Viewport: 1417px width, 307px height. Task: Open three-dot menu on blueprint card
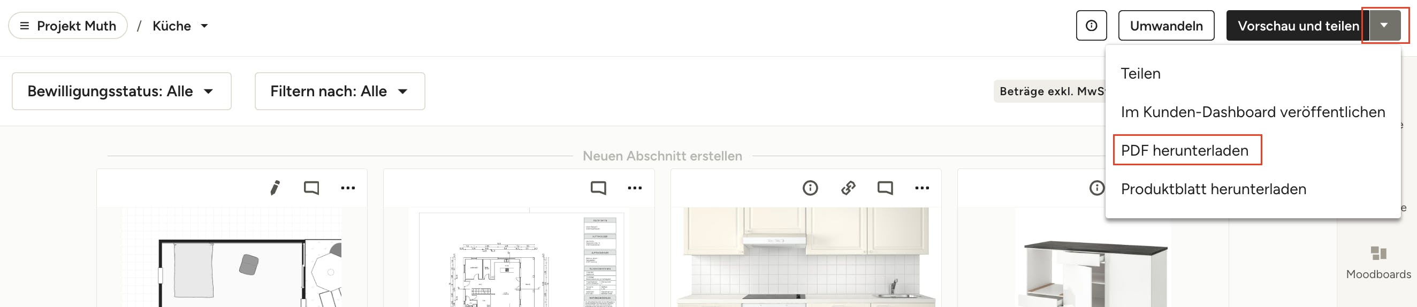[634, 188]
